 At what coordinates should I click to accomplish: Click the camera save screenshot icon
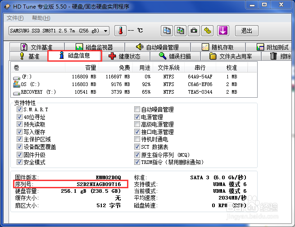pyautogui.click(x=194, y=31)
